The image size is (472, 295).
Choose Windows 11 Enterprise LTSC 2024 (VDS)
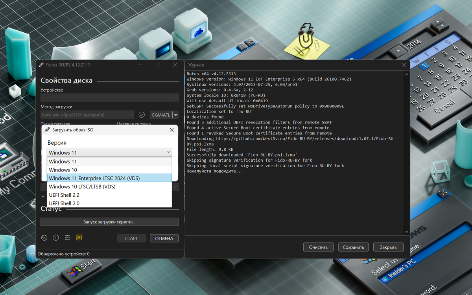tap(109, 178)
